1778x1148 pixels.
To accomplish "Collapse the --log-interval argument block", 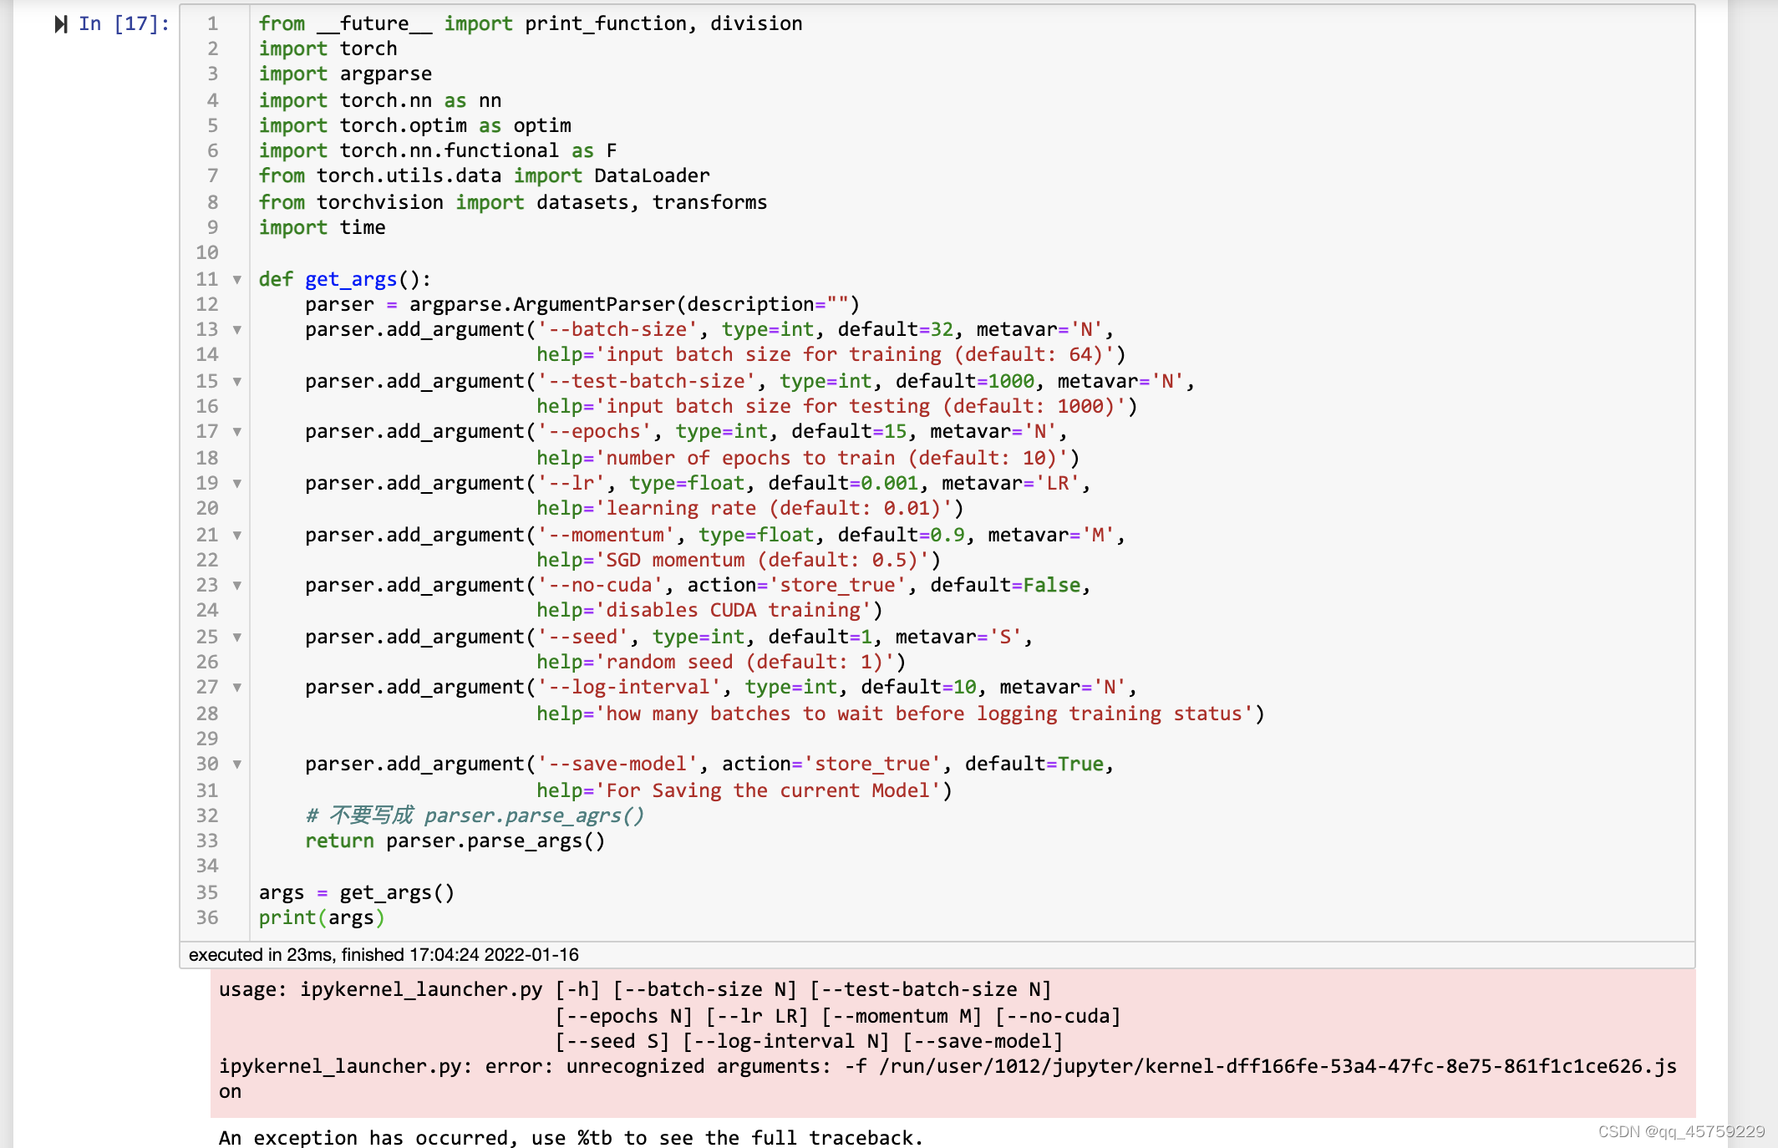I will click(237, 688).
